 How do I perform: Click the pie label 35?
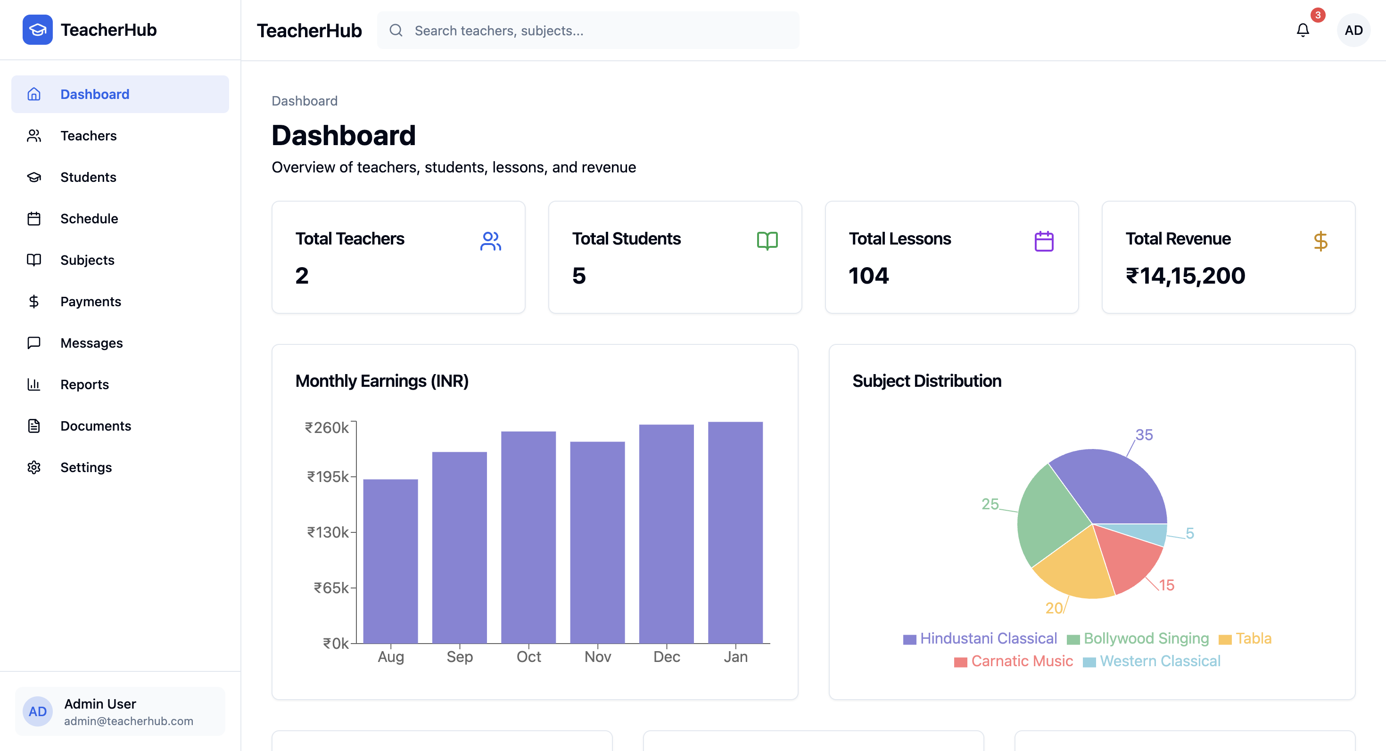tap(1144, 434)
